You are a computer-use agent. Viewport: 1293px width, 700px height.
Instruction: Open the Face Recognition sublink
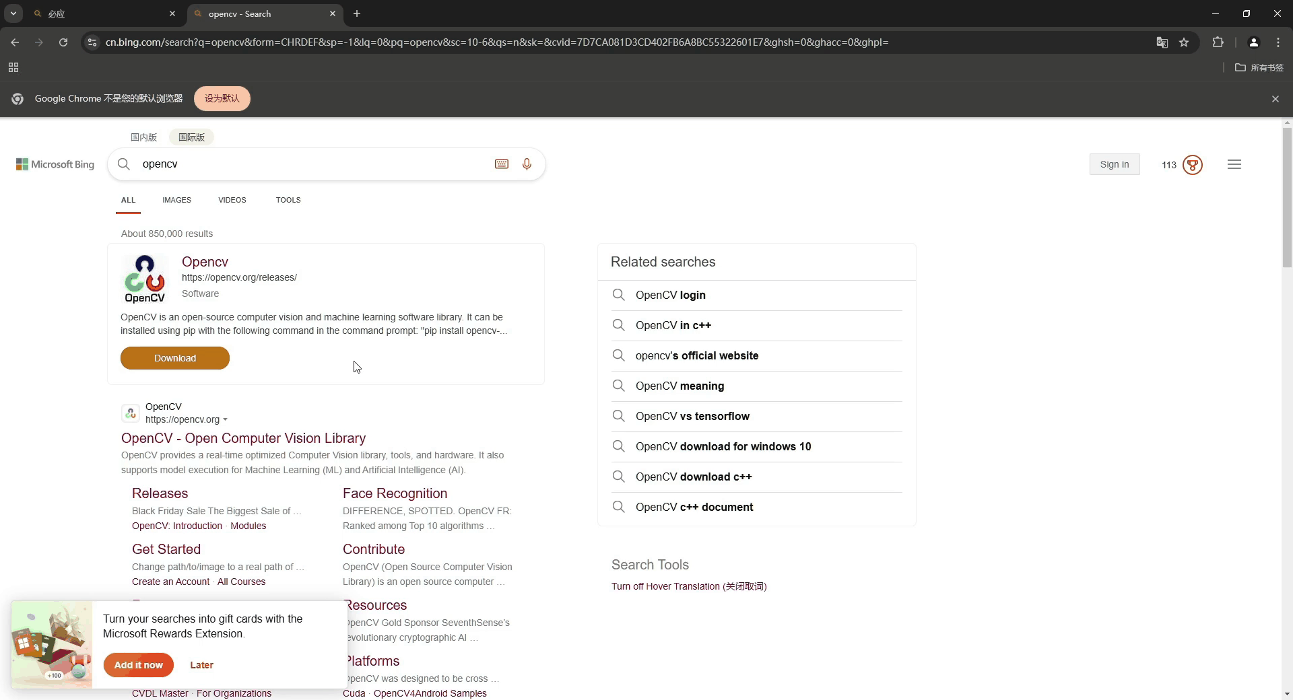click(395, 493)
